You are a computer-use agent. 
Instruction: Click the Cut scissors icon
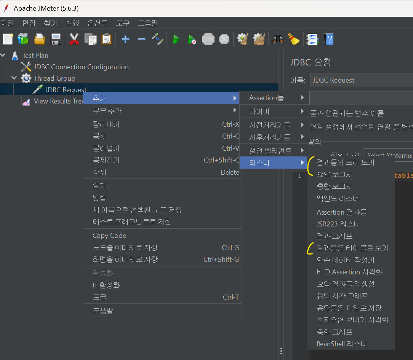(74, 40)
